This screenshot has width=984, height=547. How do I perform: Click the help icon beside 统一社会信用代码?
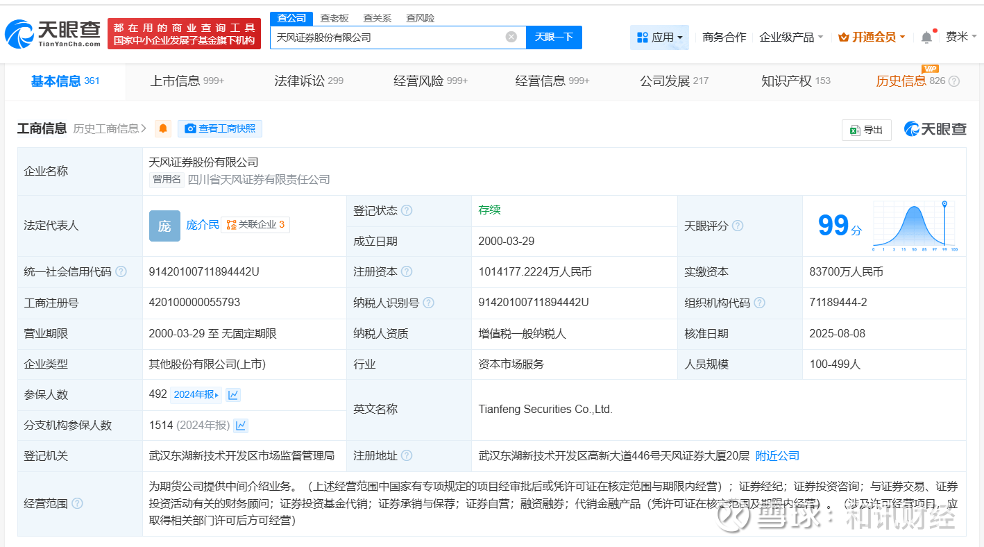point(121,271)
